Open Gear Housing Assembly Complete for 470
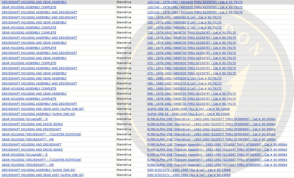 coord(29,63)
